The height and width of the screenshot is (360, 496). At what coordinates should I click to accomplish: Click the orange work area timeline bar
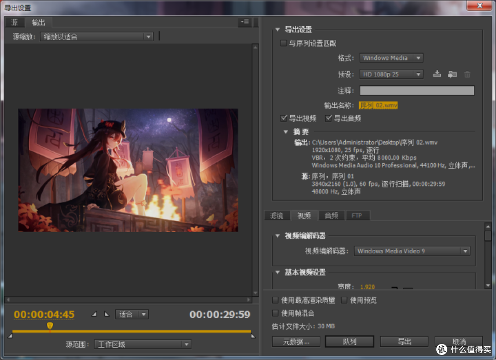coord(132,331)
